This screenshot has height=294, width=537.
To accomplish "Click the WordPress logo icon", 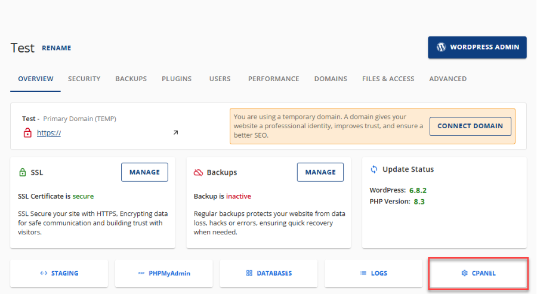I will pyautogui.click(x=442, y=47).
